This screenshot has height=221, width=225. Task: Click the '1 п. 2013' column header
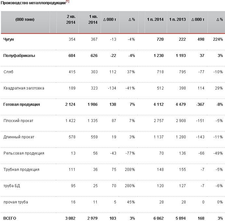coord(177,20)
